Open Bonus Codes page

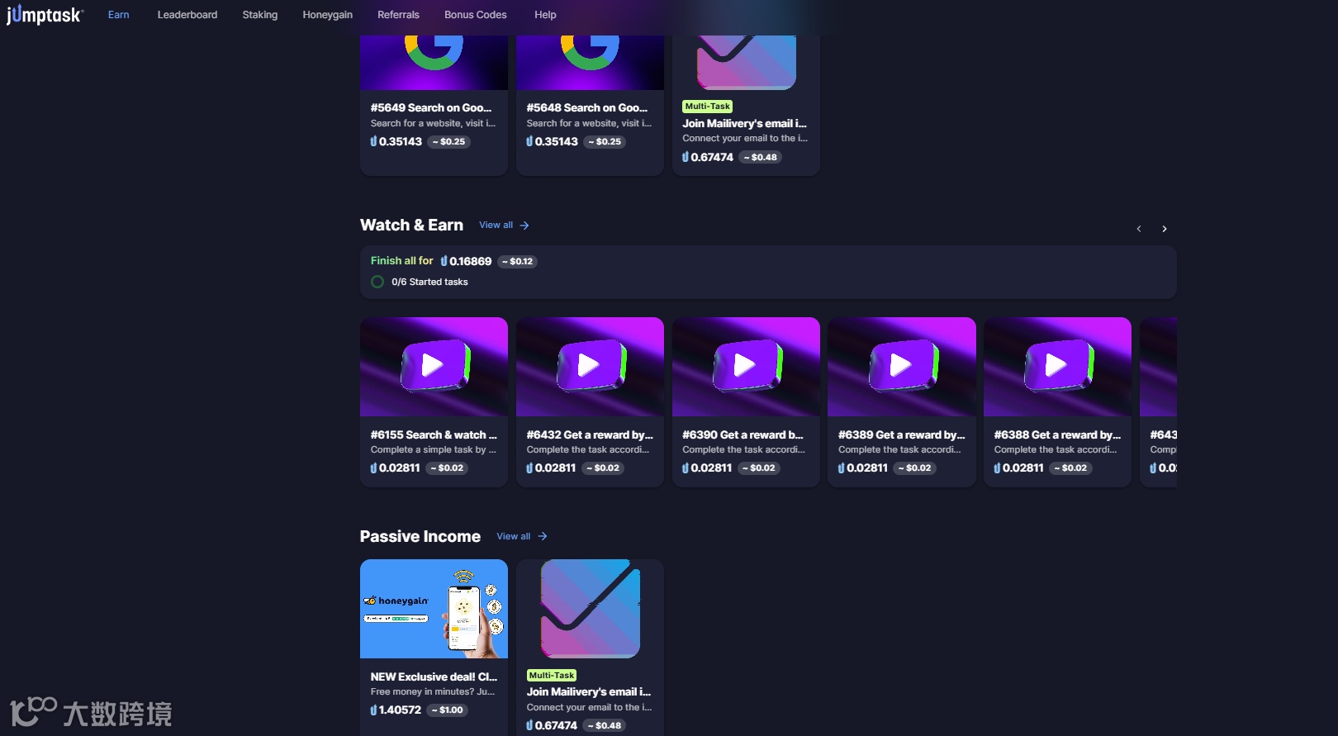(x=476, y=15)
